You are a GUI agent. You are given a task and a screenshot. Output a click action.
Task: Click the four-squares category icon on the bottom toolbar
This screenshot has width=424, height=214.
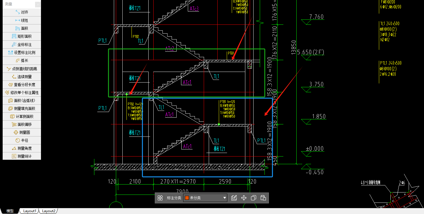pos(160,198)
